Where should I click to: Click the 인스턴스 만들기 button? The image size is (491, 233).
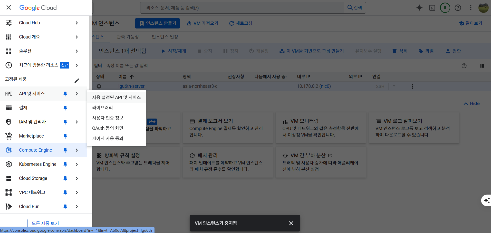[x=157, y=23]
